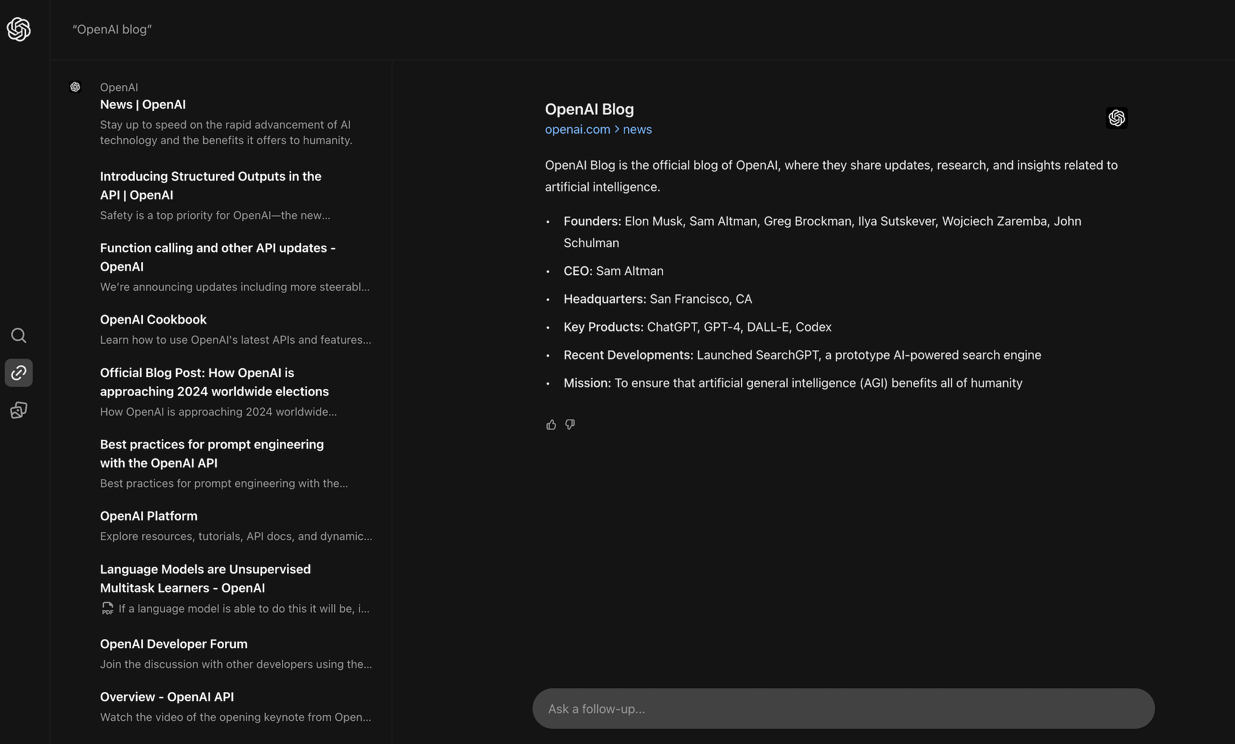Screen dimensions: 1235x744
Task: Click the thumbs-up icon on result
Action: tap(551, 424)
